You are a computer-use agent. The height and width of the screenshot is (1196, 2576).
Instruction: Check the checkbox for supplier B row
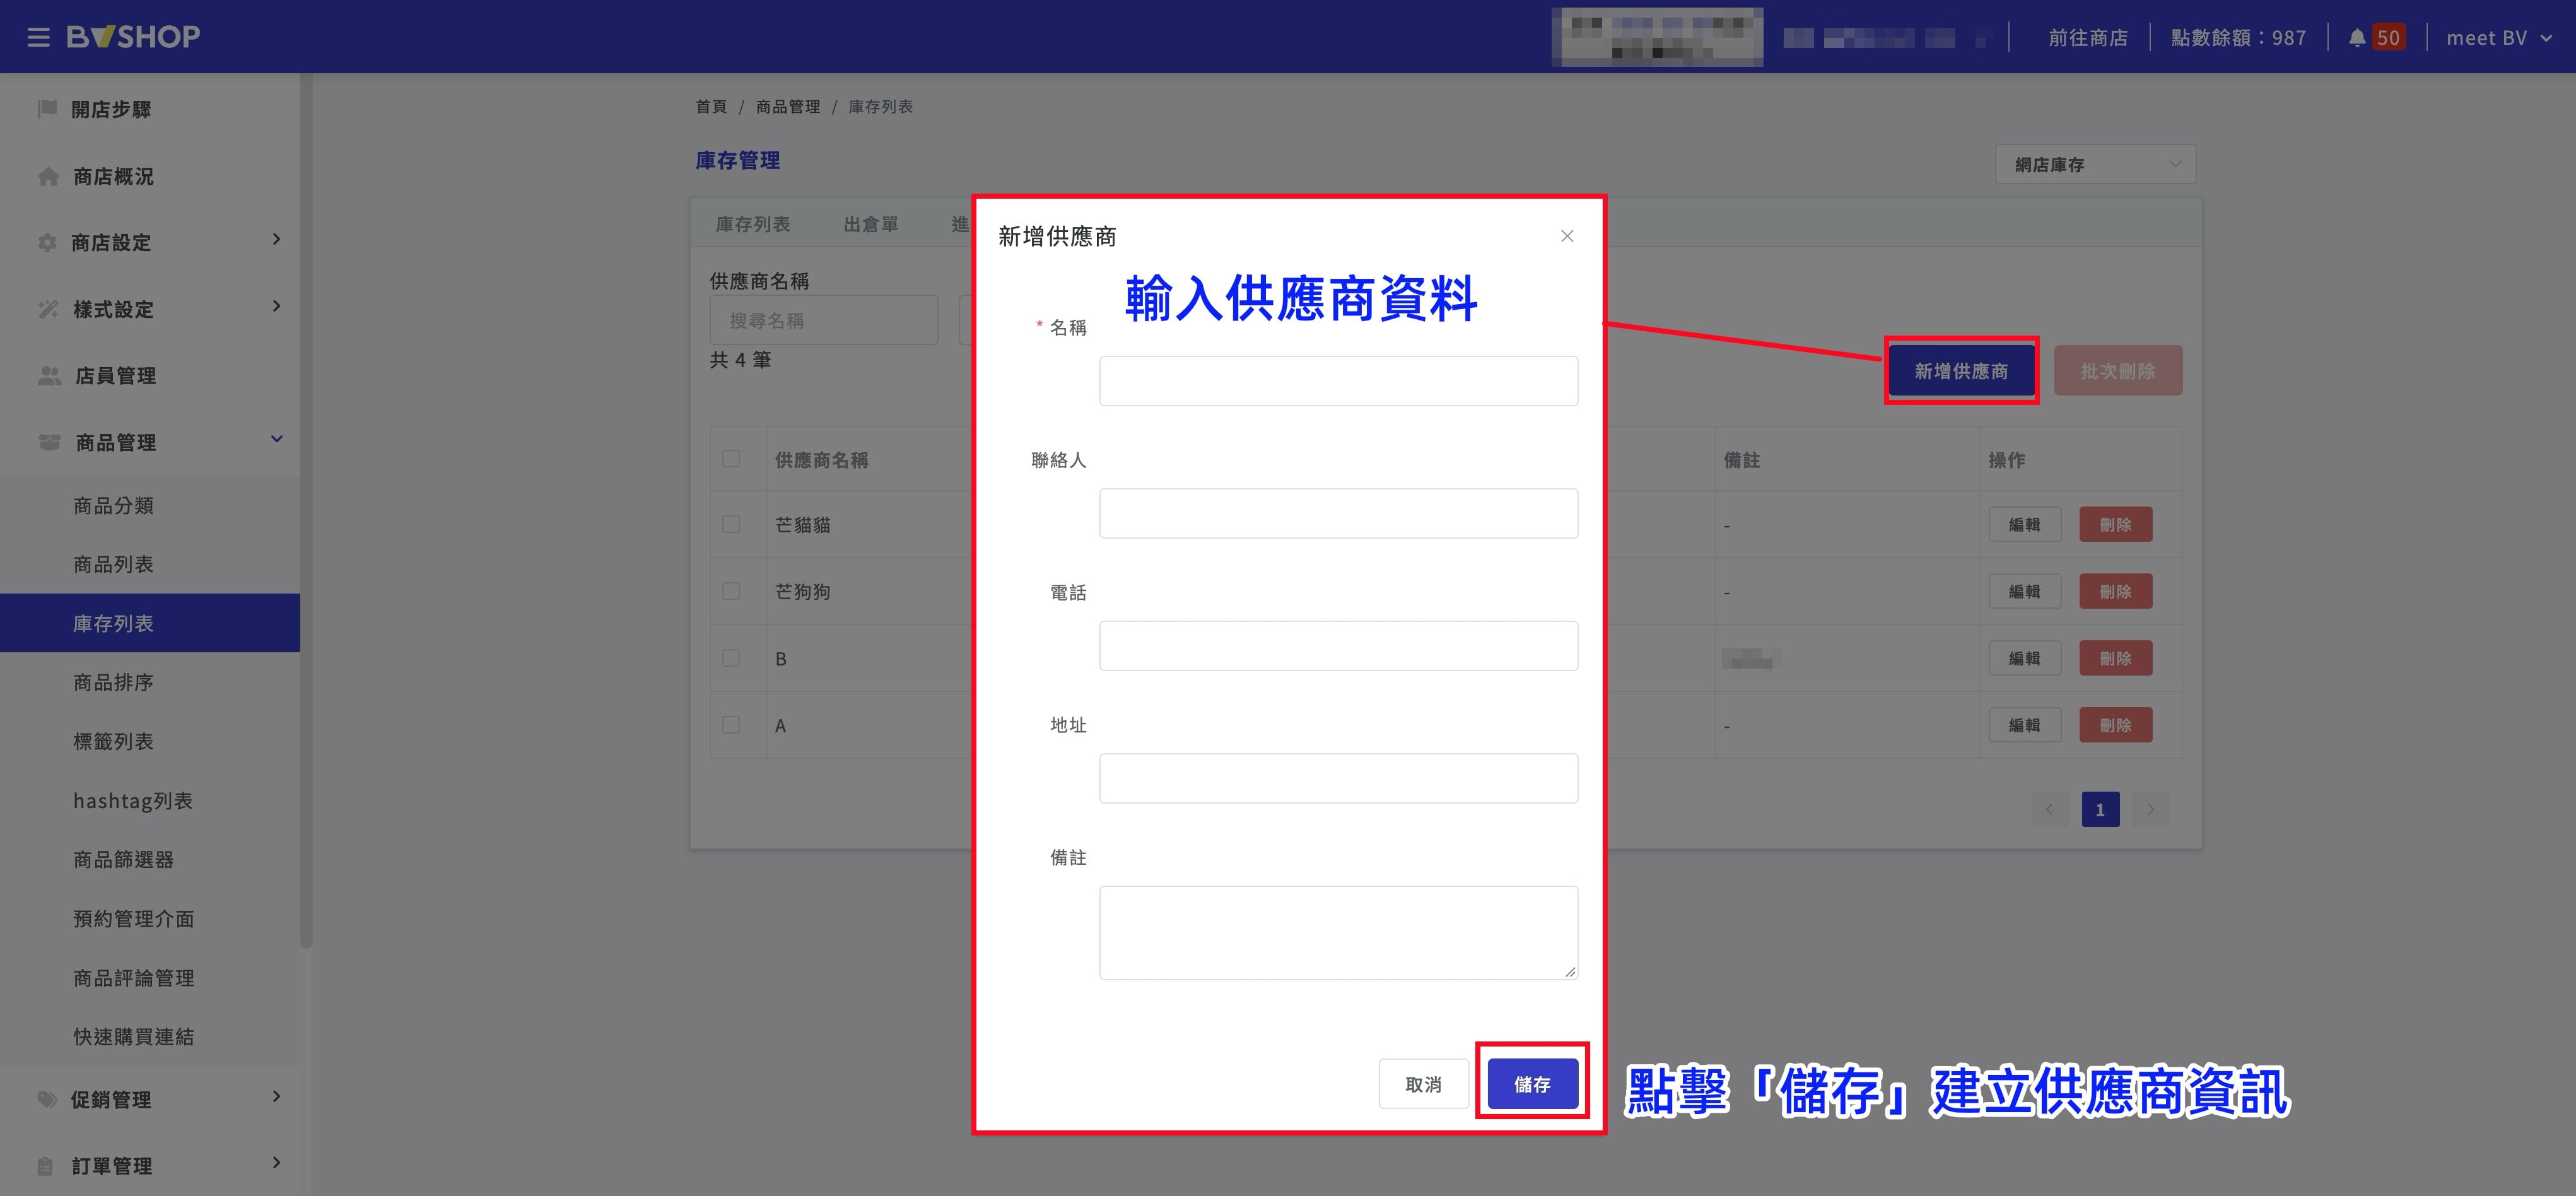pos(731,659)
